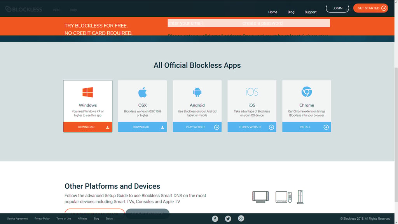Click the Blockless 2018 copyright text
This screenshot has width=398, height=224.
[x=365, y=219]
